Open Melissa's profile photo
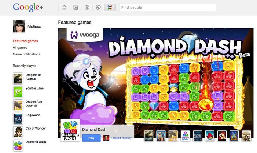 pos(19,26)
